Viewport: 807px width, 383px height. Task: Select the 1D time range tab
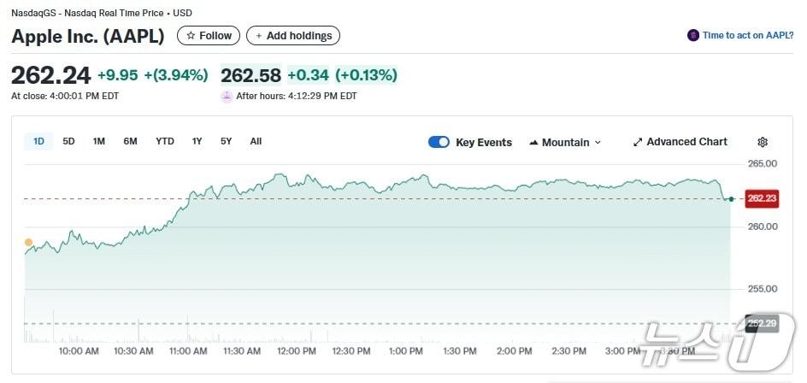[x=38, y=141]
